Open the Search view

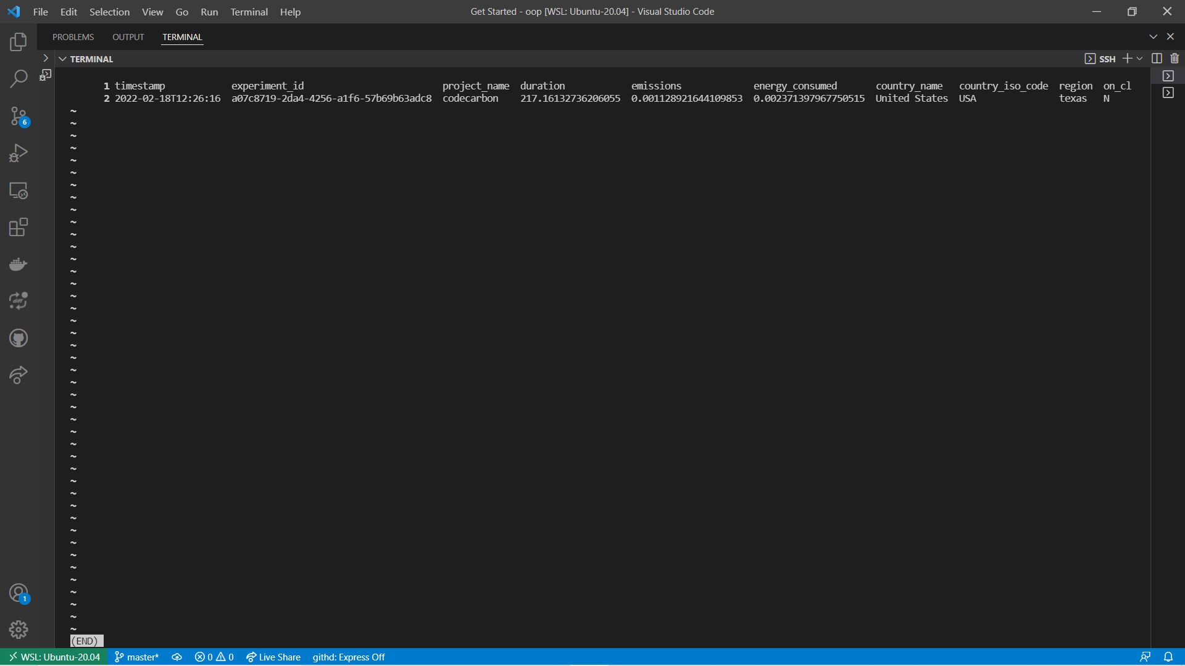(19, 79)
